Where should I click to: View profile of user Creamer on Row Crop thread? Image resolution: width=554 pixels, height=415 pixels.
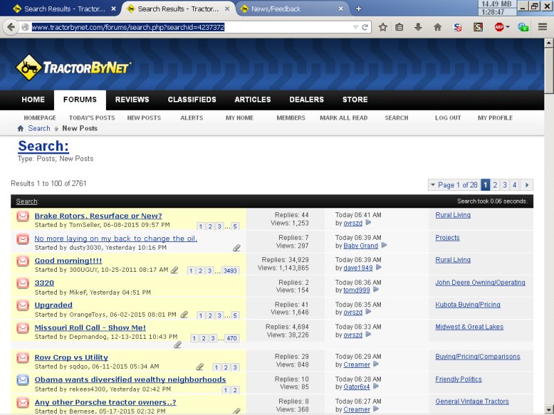357,365
